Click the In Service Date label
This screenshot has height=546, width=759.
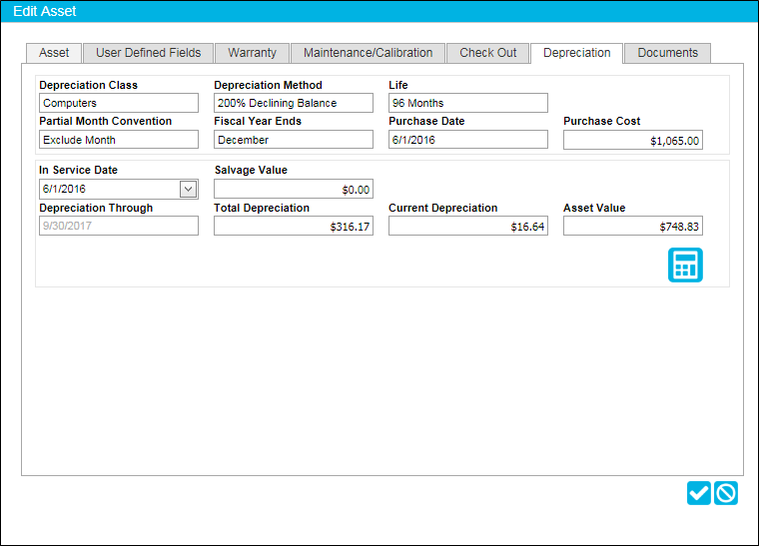pos(79,171)
